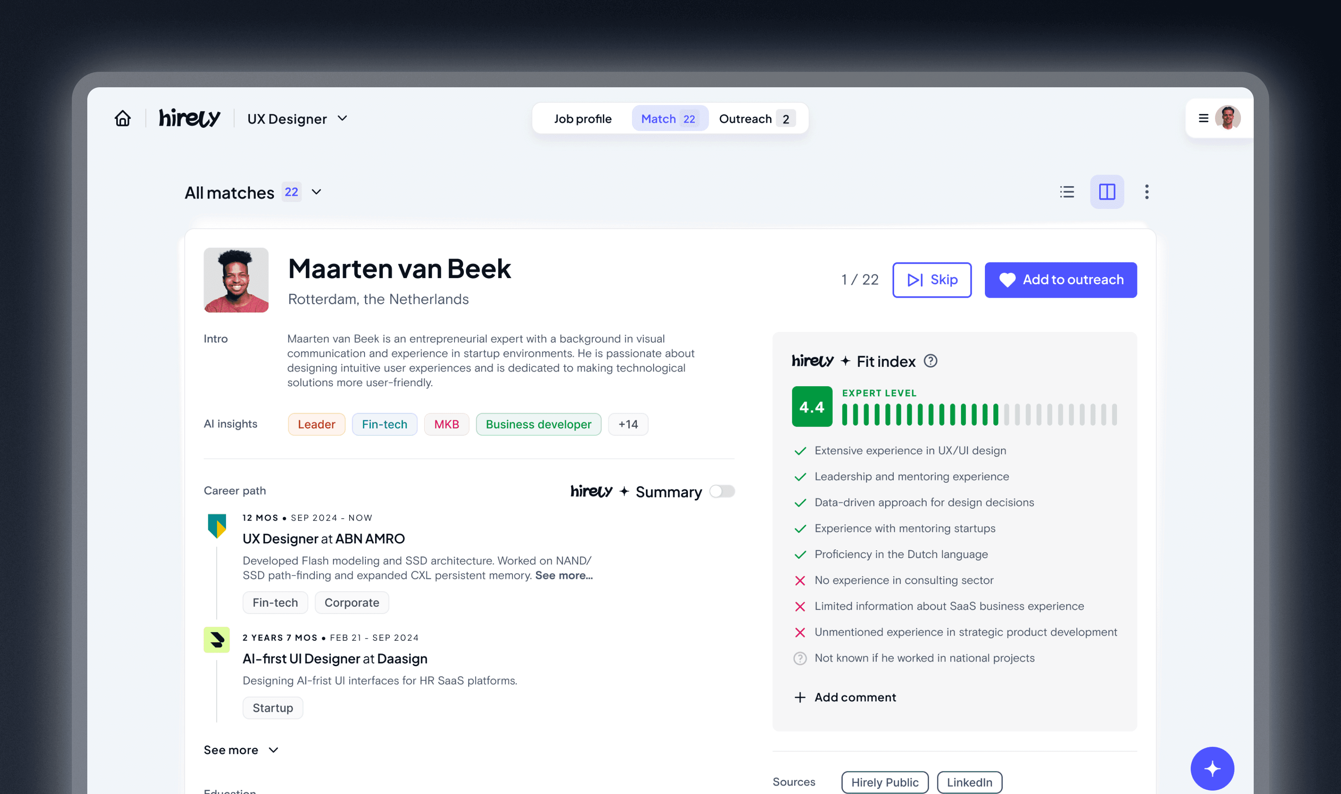Open the AI assistant sparkle button
1341x794 pixels.
1212,768
